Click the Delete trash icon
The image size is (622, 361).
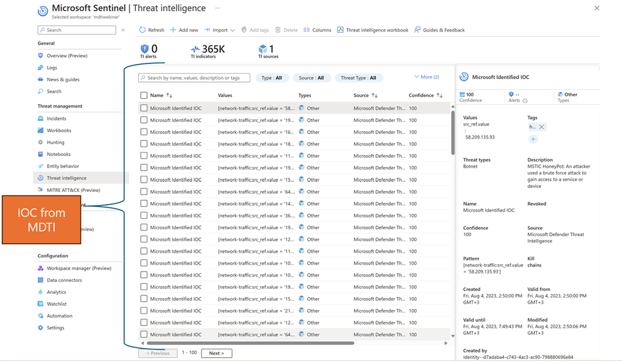pyautogui.click(x=278, y=30)
